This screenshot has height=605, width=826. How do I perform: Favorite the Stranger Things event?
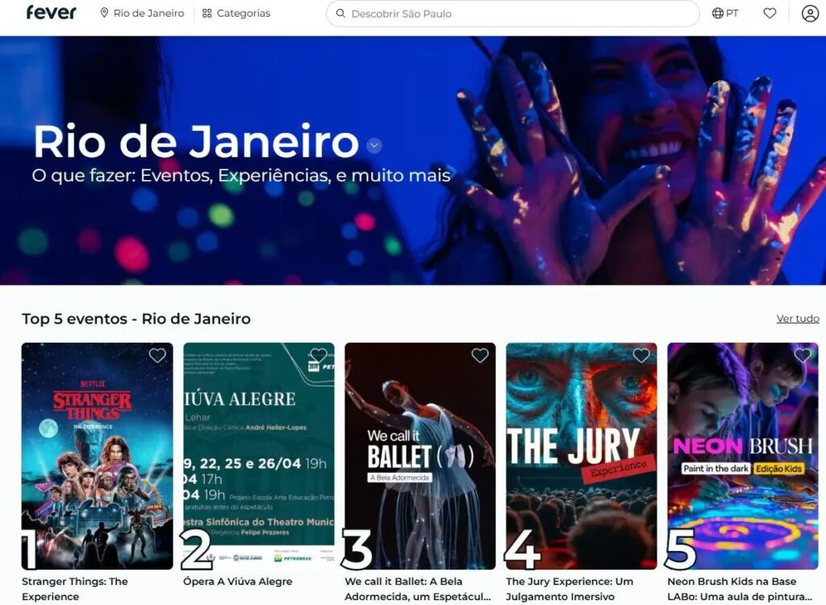click(x=157, y=356)
